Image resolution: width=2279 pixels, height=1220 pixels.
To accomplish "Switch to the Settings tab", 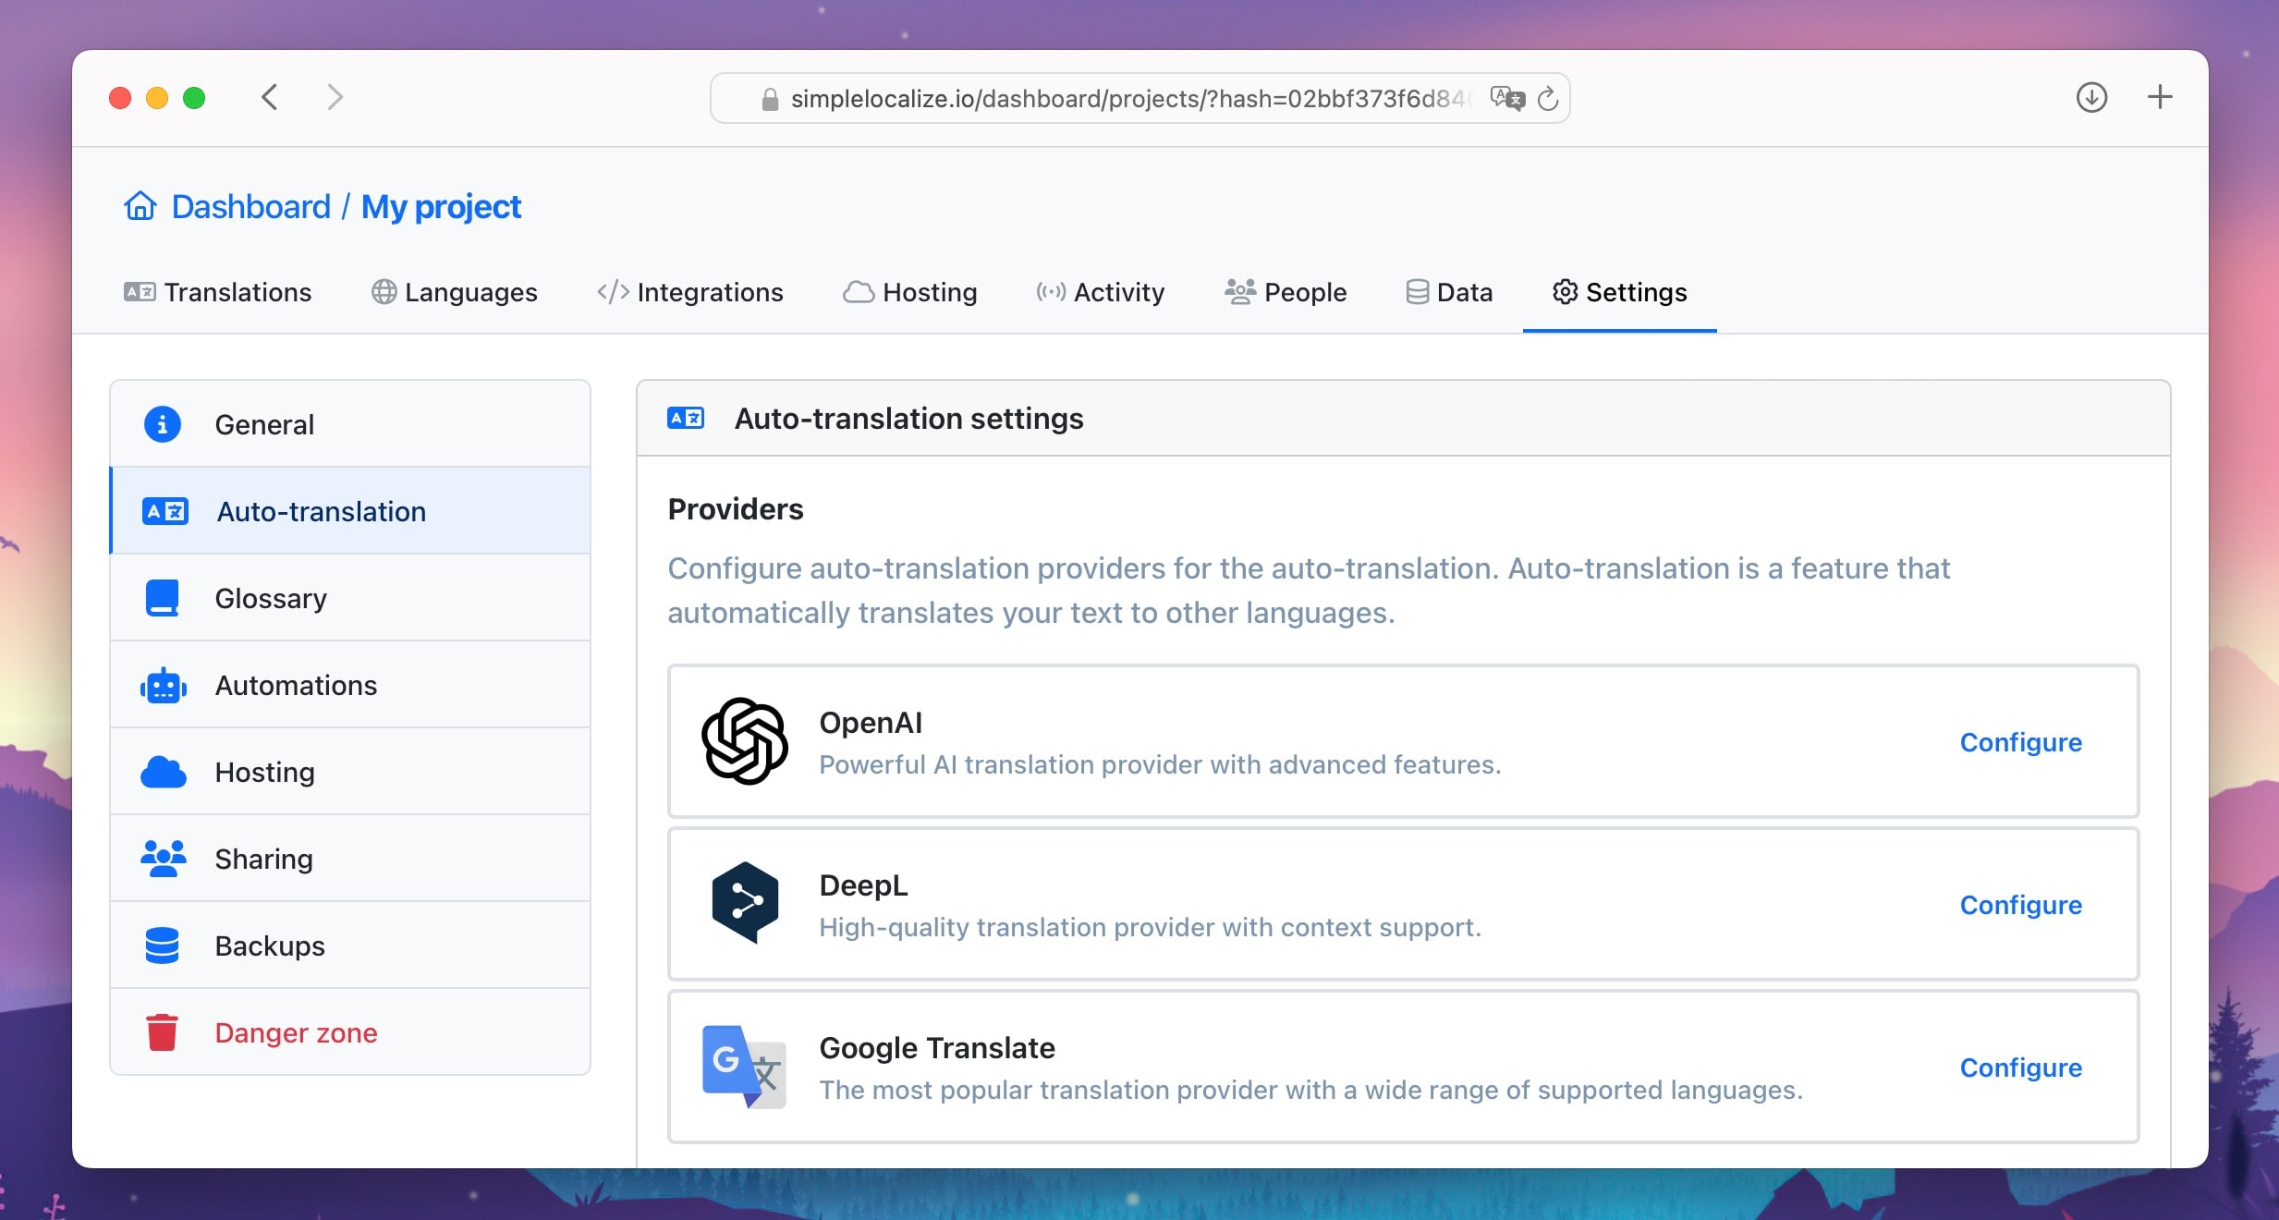I will point(1620,292).
